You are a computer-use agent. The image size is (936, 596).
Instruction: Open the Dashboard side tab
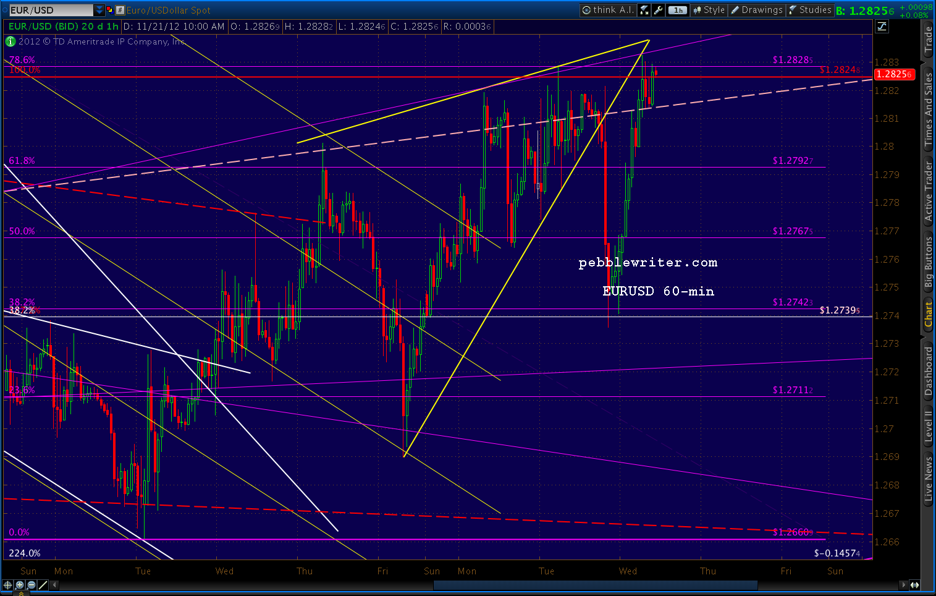pos(928,371)
